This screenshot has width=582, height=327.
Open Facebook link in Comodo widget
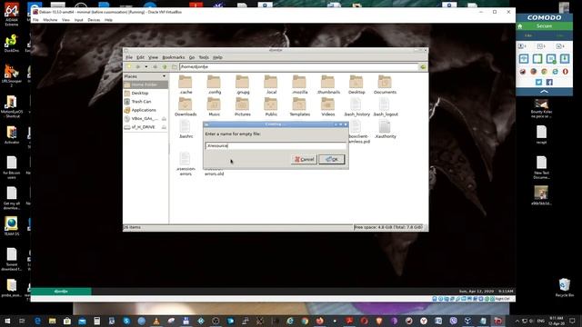click(x=549, y=83)
